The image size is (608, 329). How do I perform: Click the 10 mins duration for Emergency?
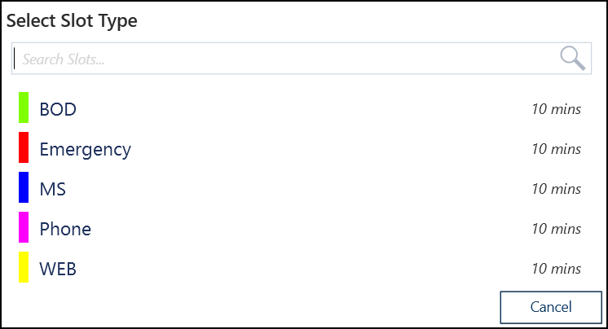coord(556,149)
